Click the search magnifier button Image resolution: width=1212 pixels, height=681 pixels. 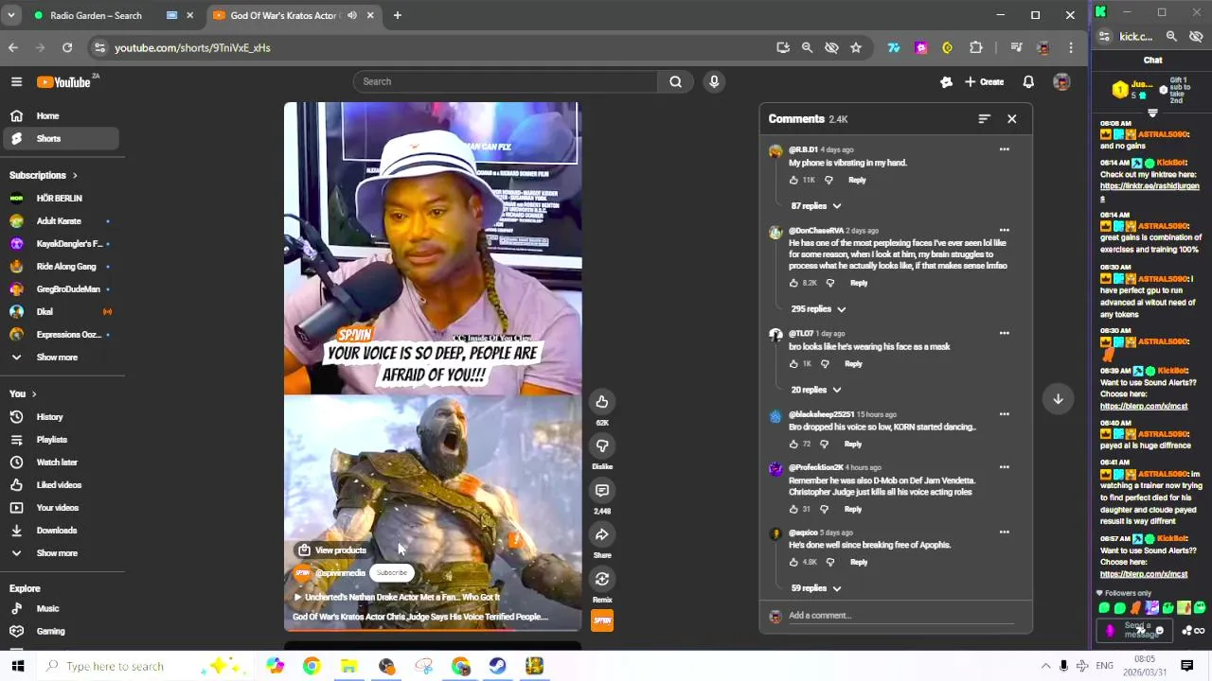[x=675, y=81]
